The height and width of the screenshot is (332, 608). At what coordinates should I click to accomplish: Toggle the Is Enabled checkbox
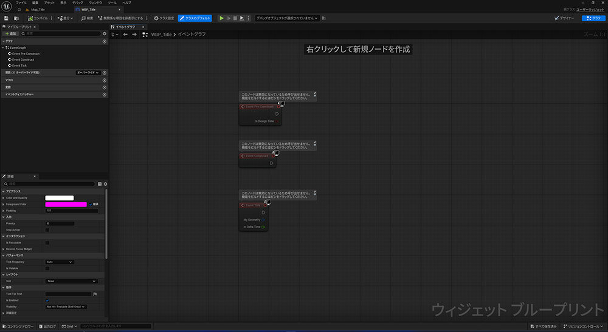[x=47, y=300]
